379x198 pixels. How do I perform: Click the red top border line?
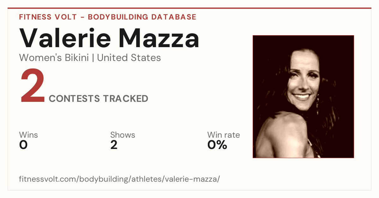pos(189,8)
